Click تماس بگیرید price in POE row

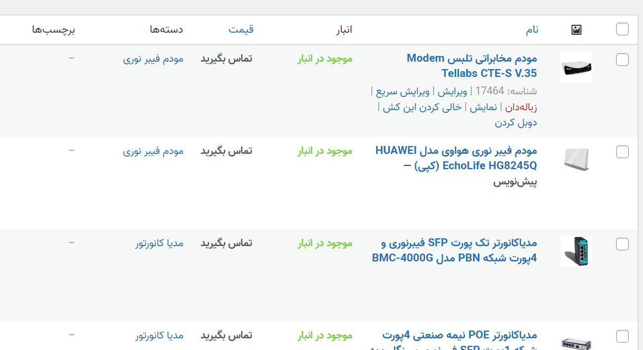coord(226,335)
